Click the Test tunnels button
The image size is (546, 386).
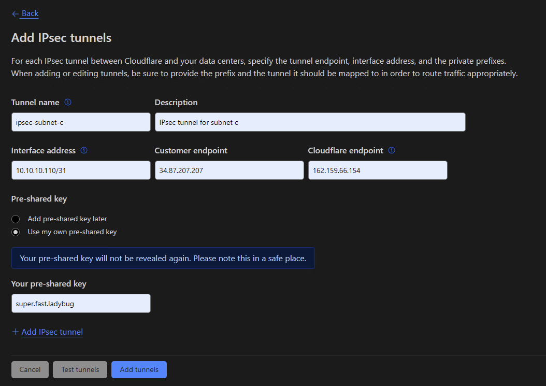80,369
